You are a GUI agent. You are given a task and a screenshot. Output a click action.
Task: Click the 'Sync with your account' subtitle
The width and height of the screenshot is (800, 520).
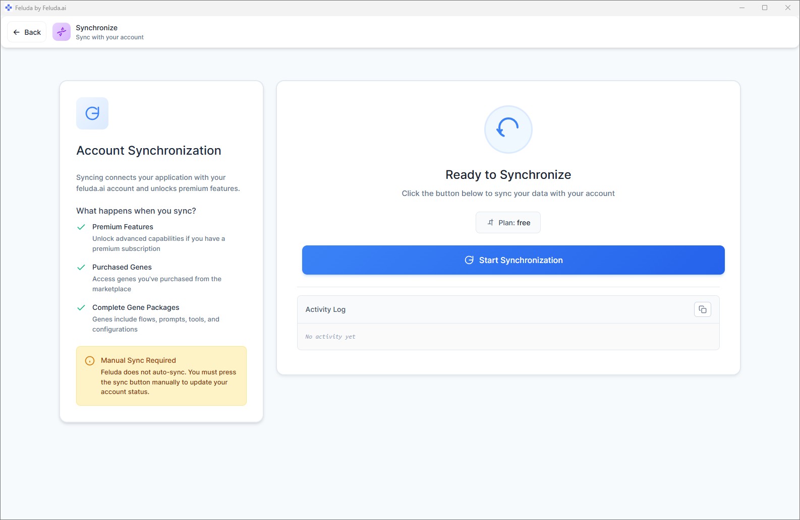tap(109, 37)
